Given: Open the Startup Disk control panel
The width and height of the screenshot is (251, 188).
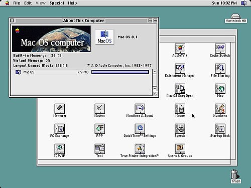Looking at the screenshot, I should click(220, 129).
